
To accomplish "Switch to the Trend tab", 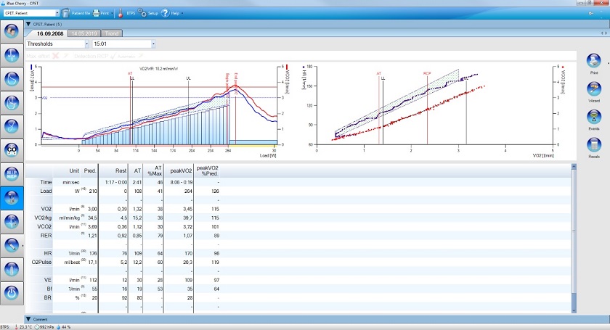I will [112, 33].
